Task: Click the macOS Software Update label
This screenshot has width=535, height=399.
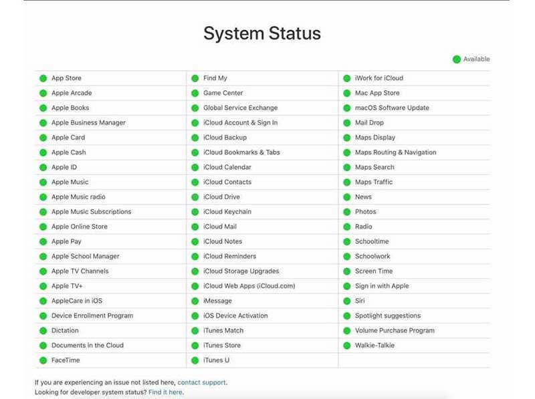Action: click(392, 108)
